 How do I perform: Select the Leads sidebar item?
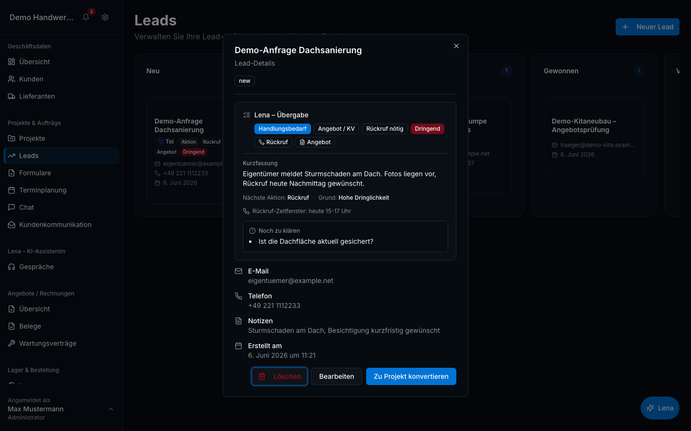pyautogui.click(x=61, y=156)
